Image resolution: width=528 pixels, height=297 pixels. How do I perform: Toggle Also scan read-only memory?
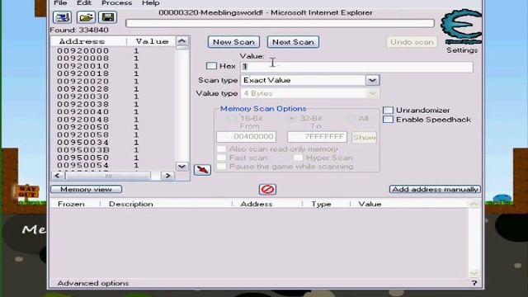pyautogui.click(x=222, y=148)
